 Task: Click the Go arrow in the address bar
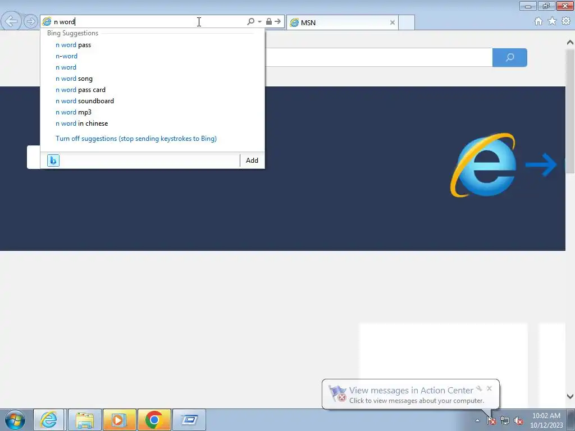point(278,22)
